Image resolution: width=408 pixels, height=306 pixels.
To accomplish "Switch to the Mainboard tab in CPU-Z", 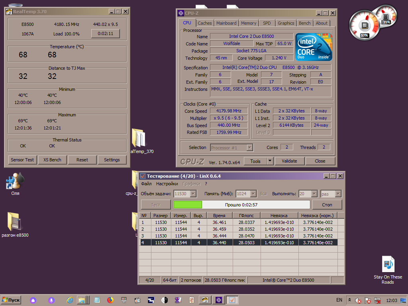I will [x=226, y=23].
